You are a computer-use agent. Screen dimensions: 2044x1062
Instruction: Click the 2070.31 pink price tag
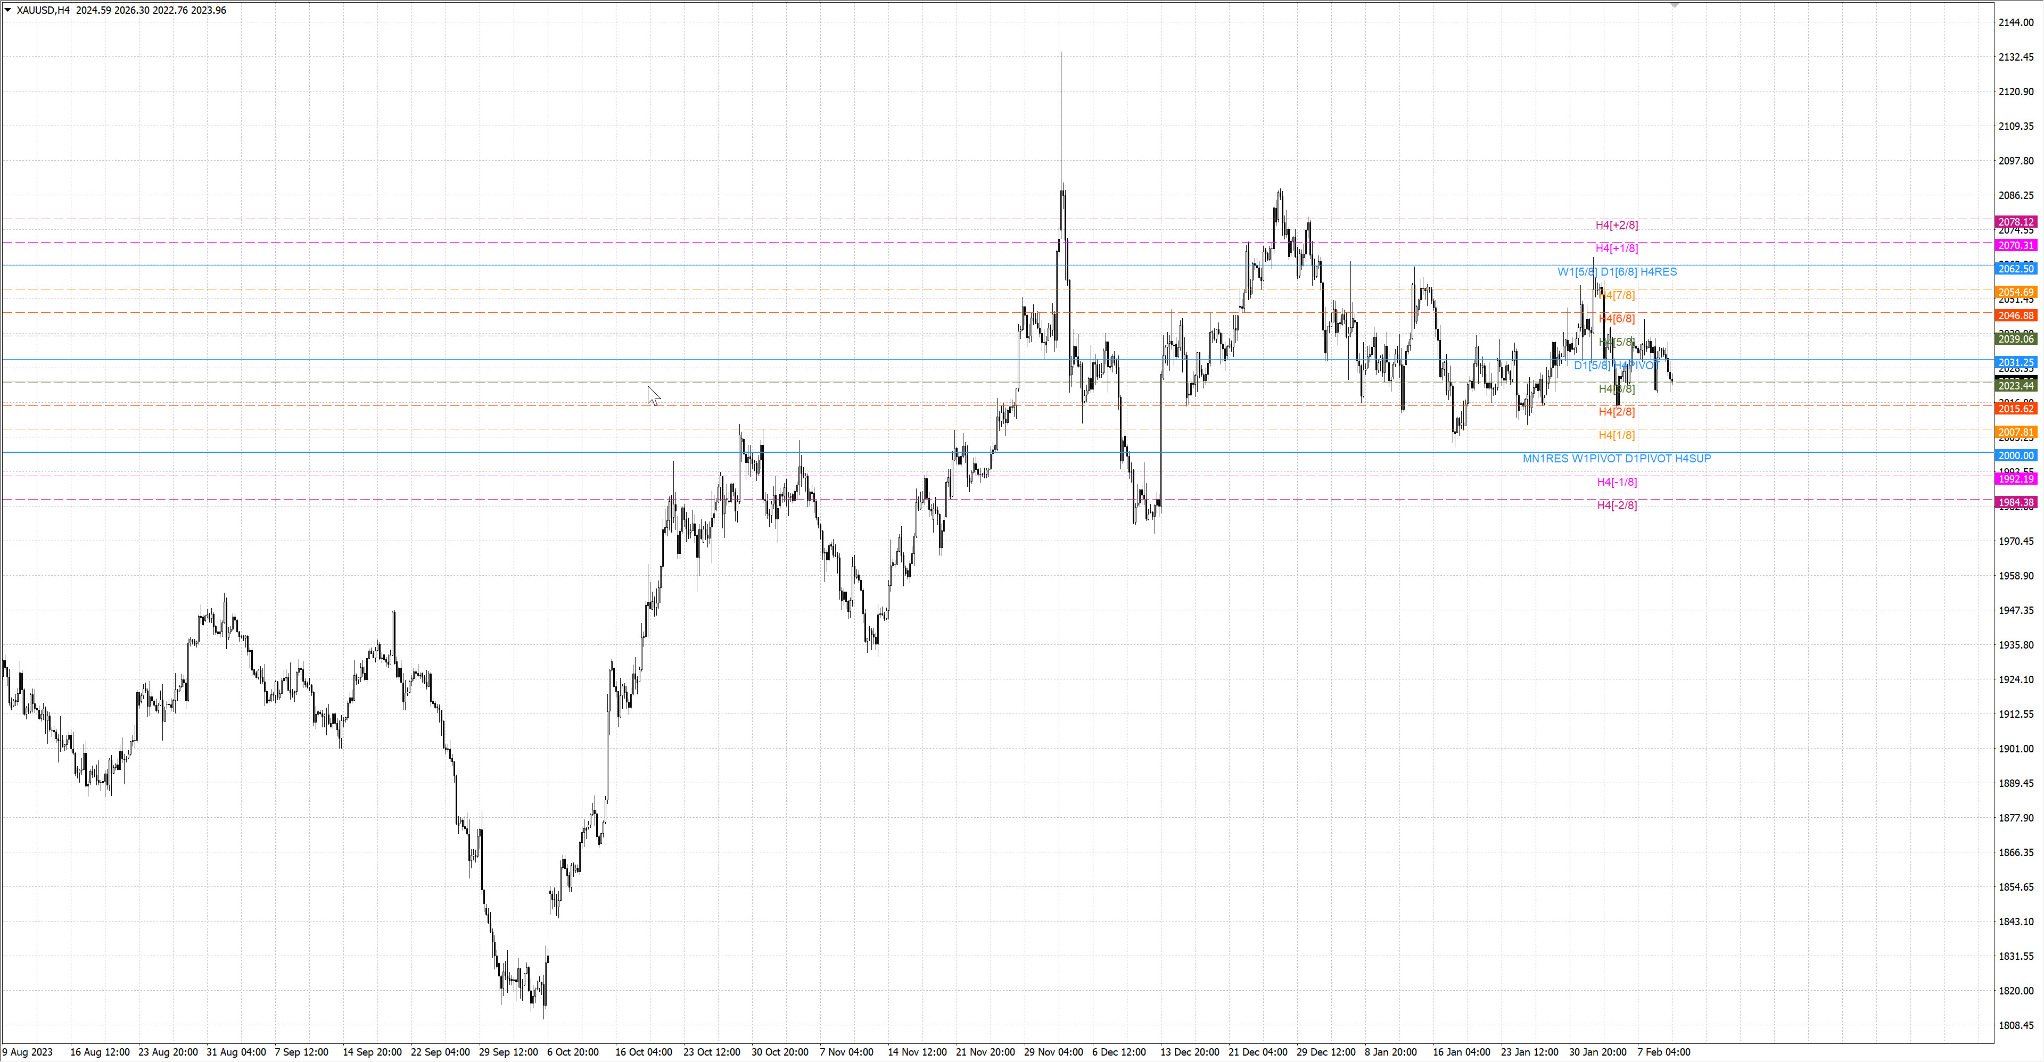(x=2015, y=246)
